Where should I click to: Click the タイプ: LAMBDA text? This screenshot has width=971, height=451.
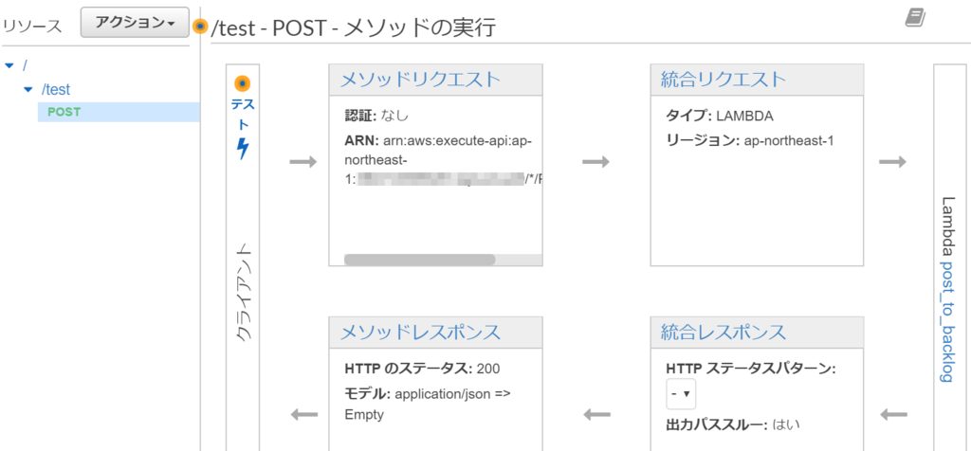tap(721, 116)
